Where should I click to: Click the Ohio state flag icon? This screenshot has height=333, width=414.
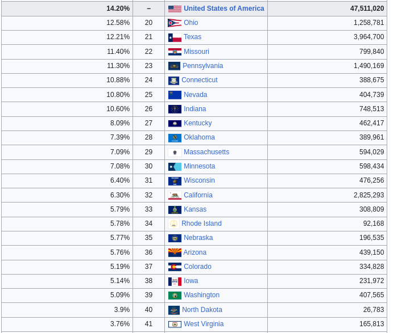tap(175, 23)
